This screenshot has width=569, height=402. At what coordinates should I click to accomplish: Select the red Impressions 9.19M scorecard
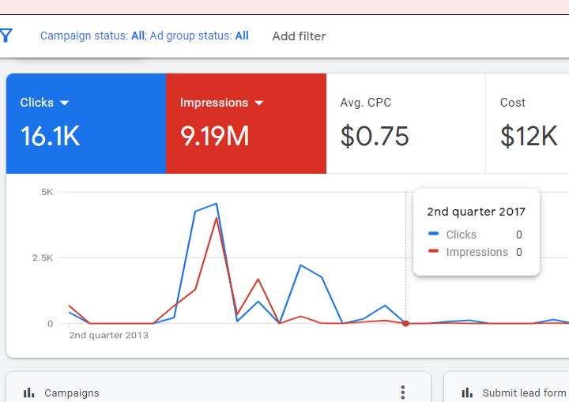point(246,124)
